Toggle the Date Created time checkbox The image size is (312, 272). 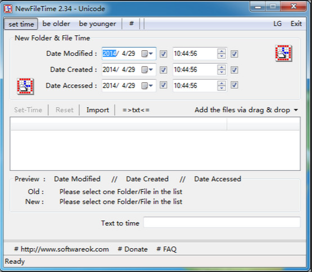pos(234,70)
